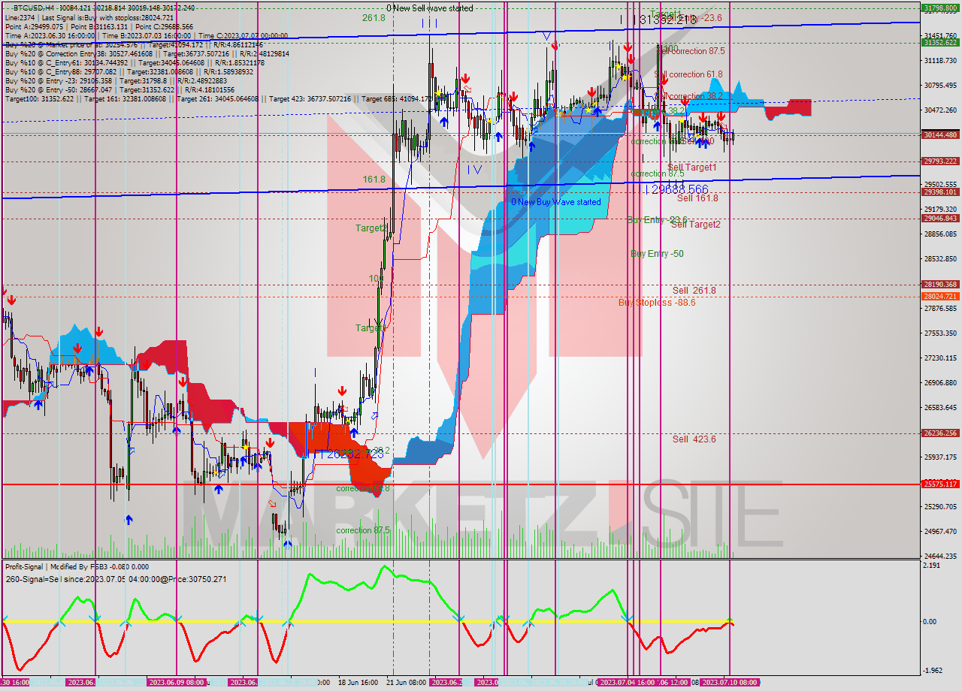Click axis value 24967.470
The image size is (962, 691).
940,531
